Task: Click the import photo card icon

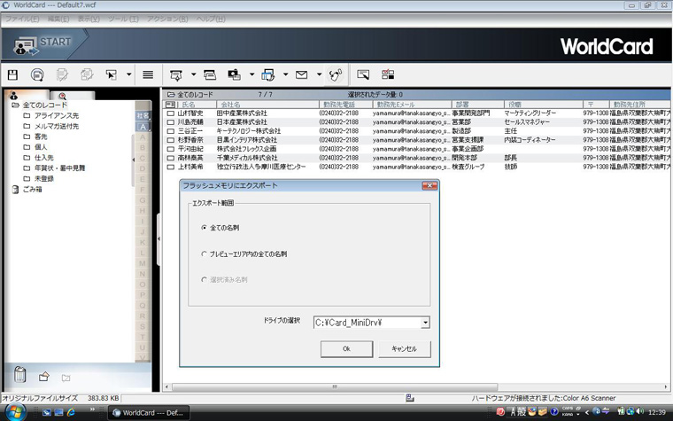Action: 235,75
